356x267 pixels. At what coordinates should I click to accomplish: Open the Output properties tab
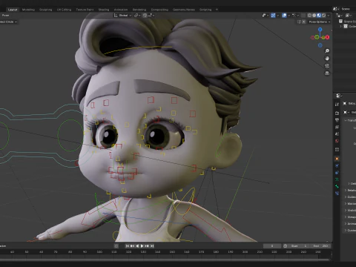click(337, 120)
